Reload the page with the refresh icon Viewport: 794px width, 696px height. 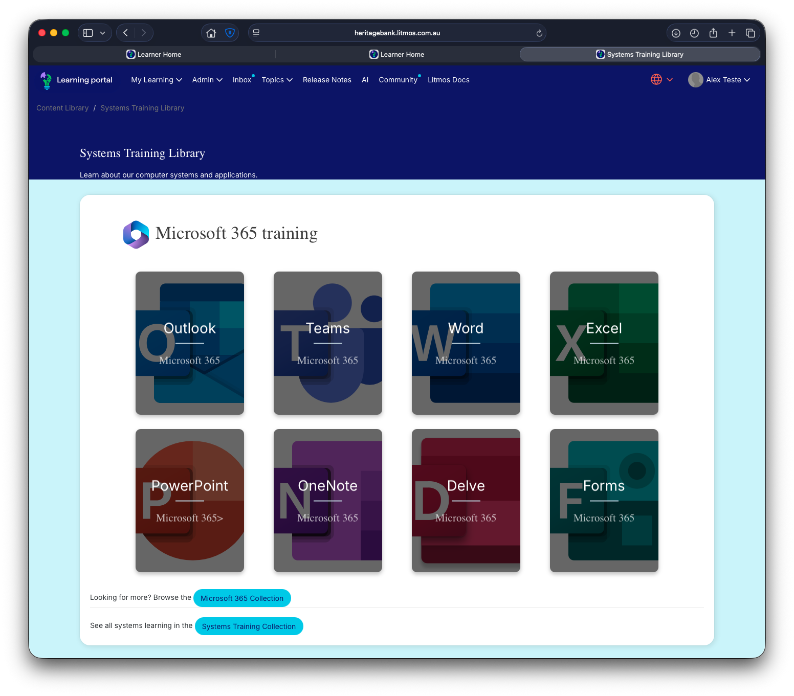pos(539,33)
